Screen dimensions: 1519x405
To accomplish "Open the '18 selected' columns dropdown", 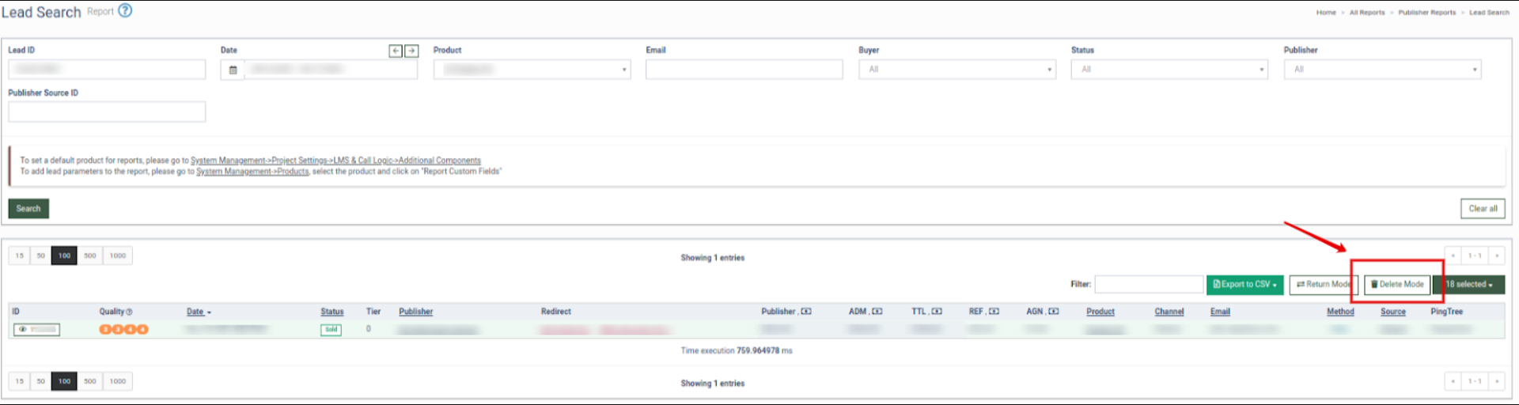I will [x=1469, y=285].
